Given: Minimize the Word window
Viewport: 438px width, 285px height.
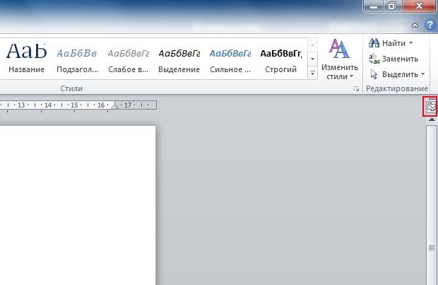Looking at the screenshot, I should (x=374, y=6).
